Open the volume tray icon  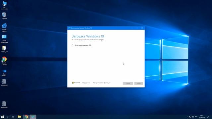[x=193, y=117]
